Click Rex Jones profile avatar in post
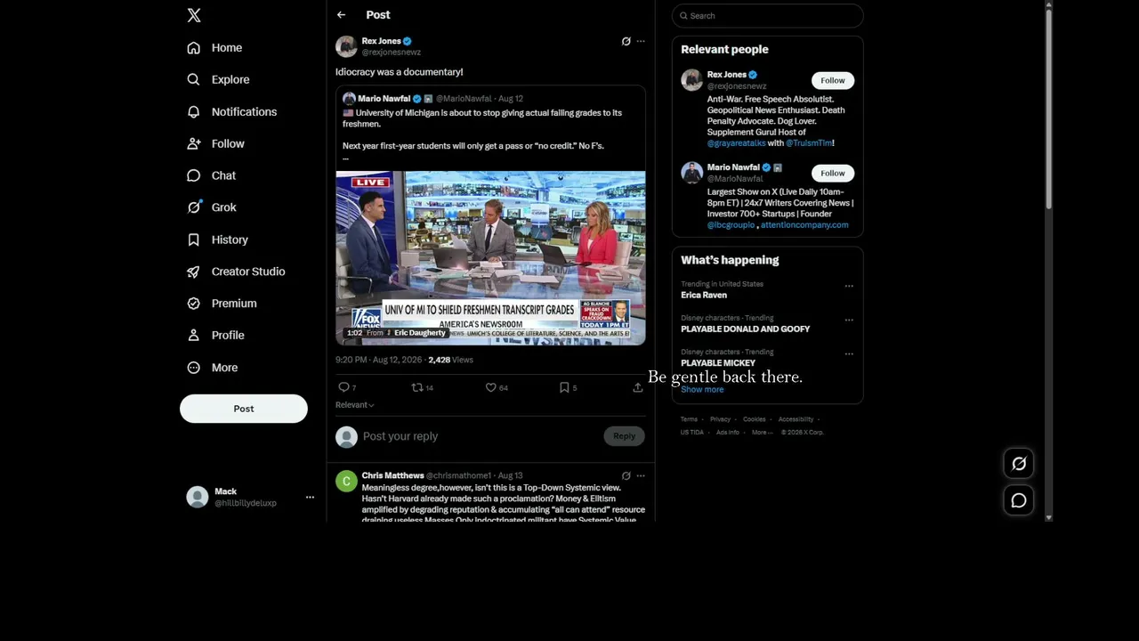 click(x=346, y=46)
